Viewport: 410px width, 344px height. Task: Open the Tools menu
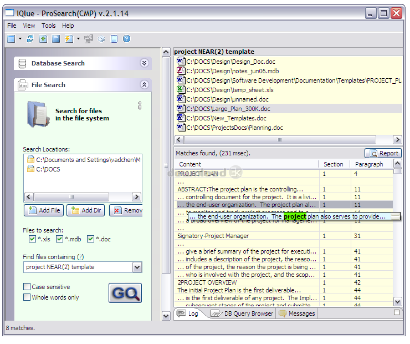(x=49, y=26)
